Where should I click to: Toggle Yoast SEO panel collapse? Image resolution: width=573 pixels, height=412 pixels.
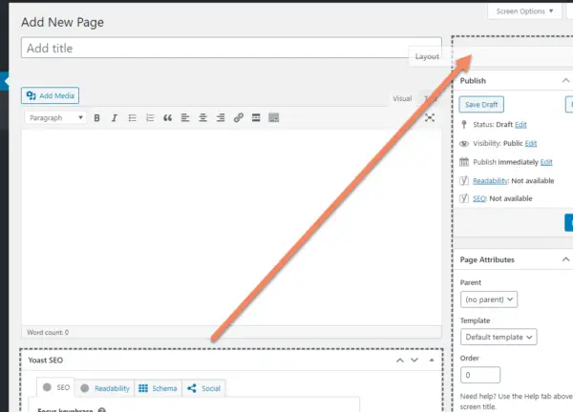pos(432,360)
